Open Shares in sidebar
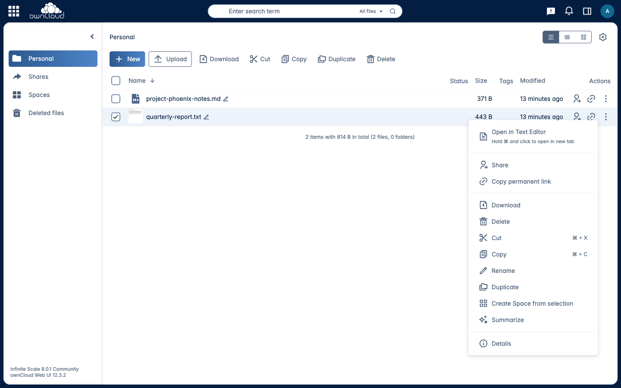Screen dimensions: 621x388 coord(53,77)
